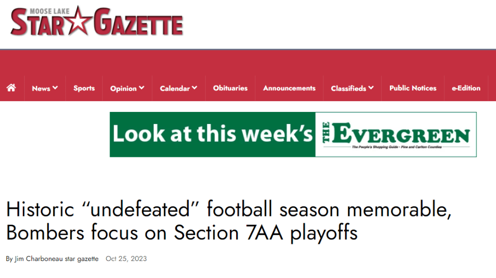Expand the Opinion dropdown menu
The image size is (496, 278).
[127, 88]
